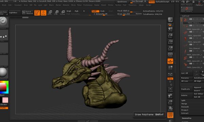Open the Brush menu

(x=4, y=5)
